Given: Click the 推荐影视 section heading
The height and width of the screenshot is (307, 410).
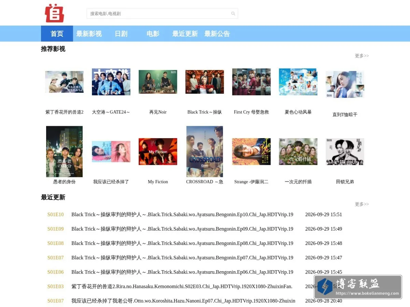Looking at the screenshot, I should tap(53, 49).
